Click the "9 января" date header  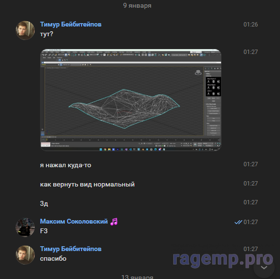pos(137,5)
